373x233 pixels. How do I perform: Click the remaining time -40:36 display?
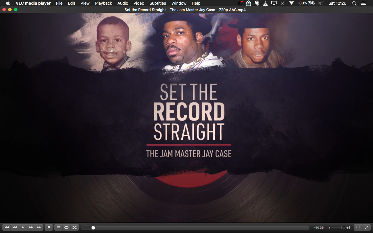click(319, 228)
